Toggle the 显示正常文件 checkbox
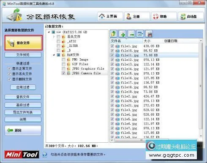207x163 pixels. (9, 69)
